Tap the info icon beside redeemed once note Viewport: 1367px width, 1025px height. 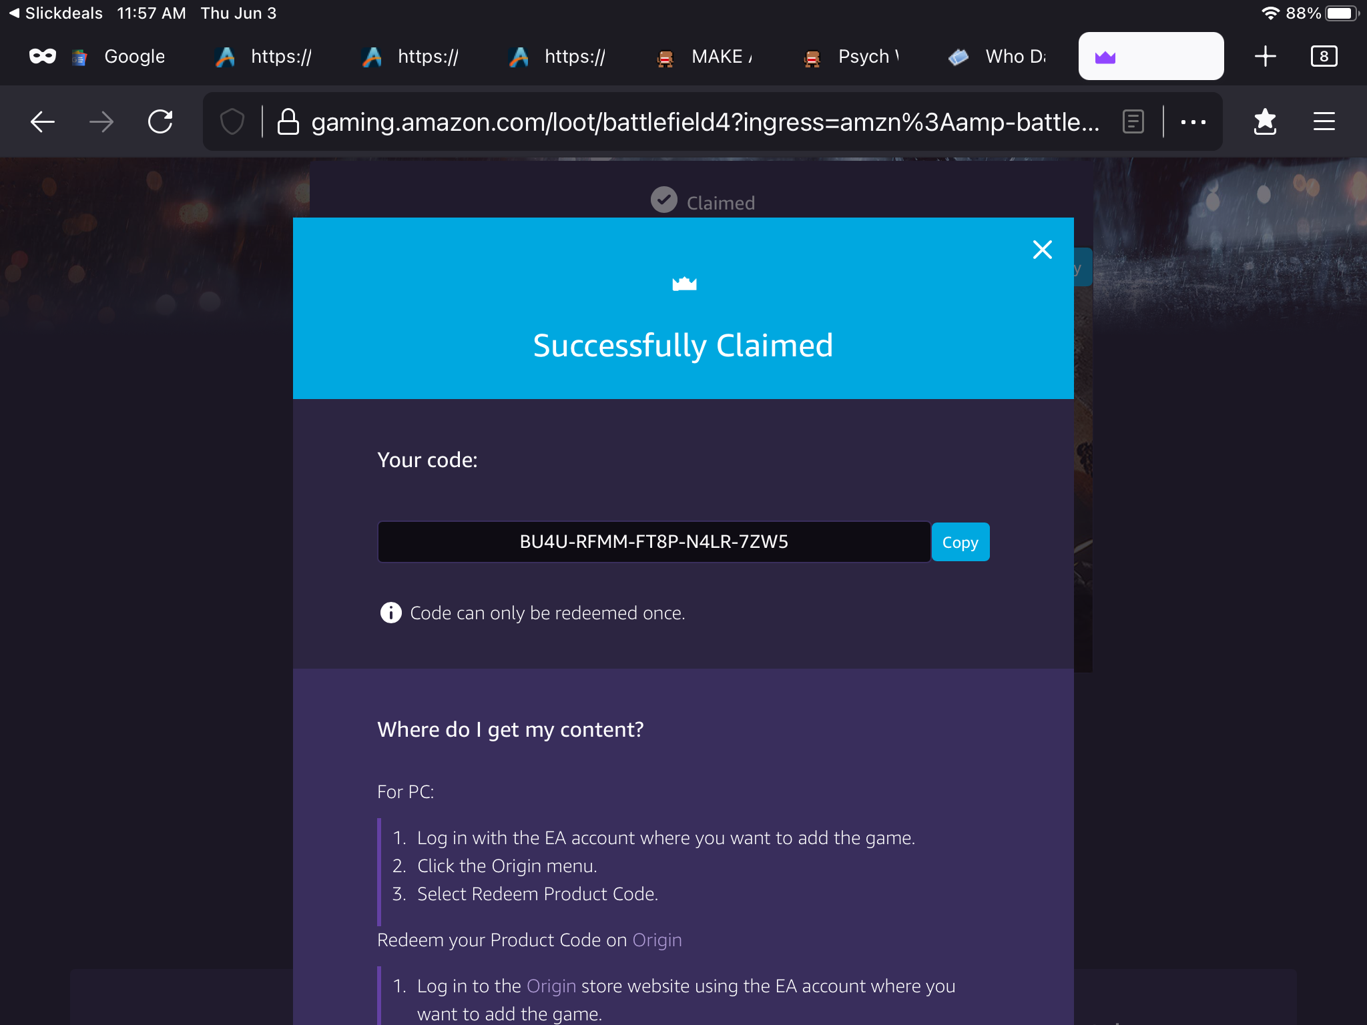(x=390, y=612)
